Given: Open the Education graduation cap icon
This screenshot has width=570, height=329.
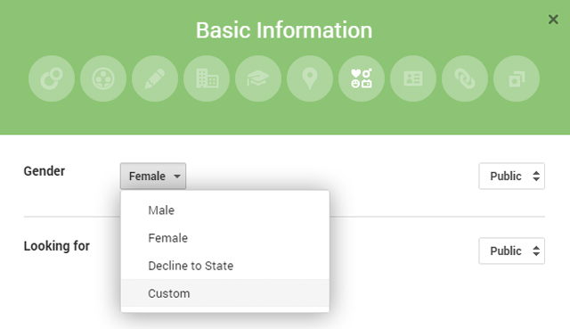Looking at the screenshot, I should pos(258,78).
